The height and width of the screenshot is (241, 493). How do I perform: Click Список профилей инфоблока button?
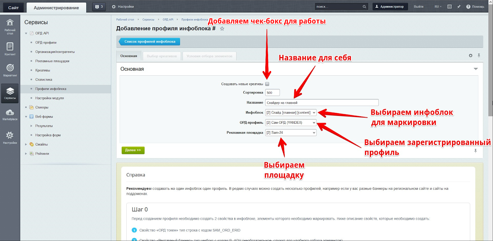(x=149, y=41)
